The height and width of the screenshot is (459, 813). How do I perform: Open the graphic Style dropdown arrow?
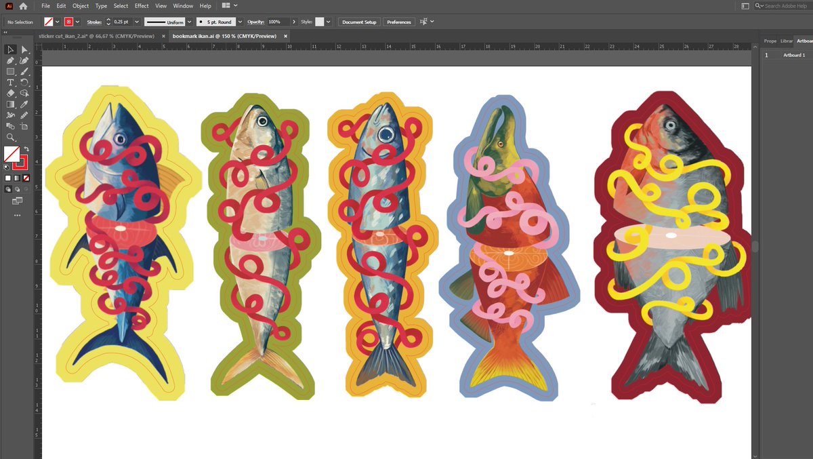pyautogui.click(x=329, y=22)
